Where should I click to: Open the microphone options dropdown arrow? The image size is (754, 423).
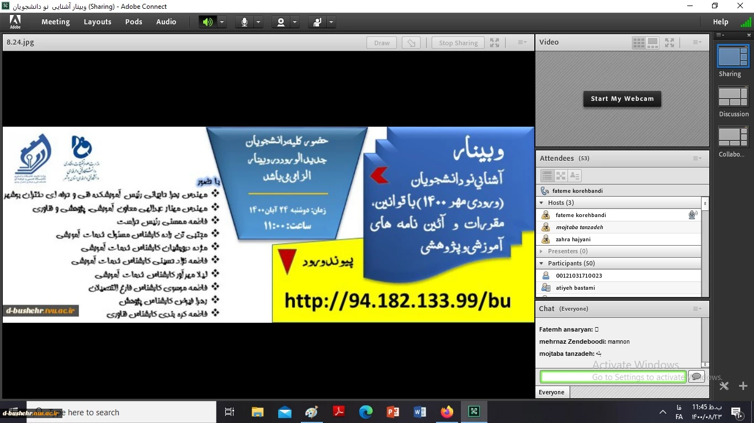click(258, 22)
